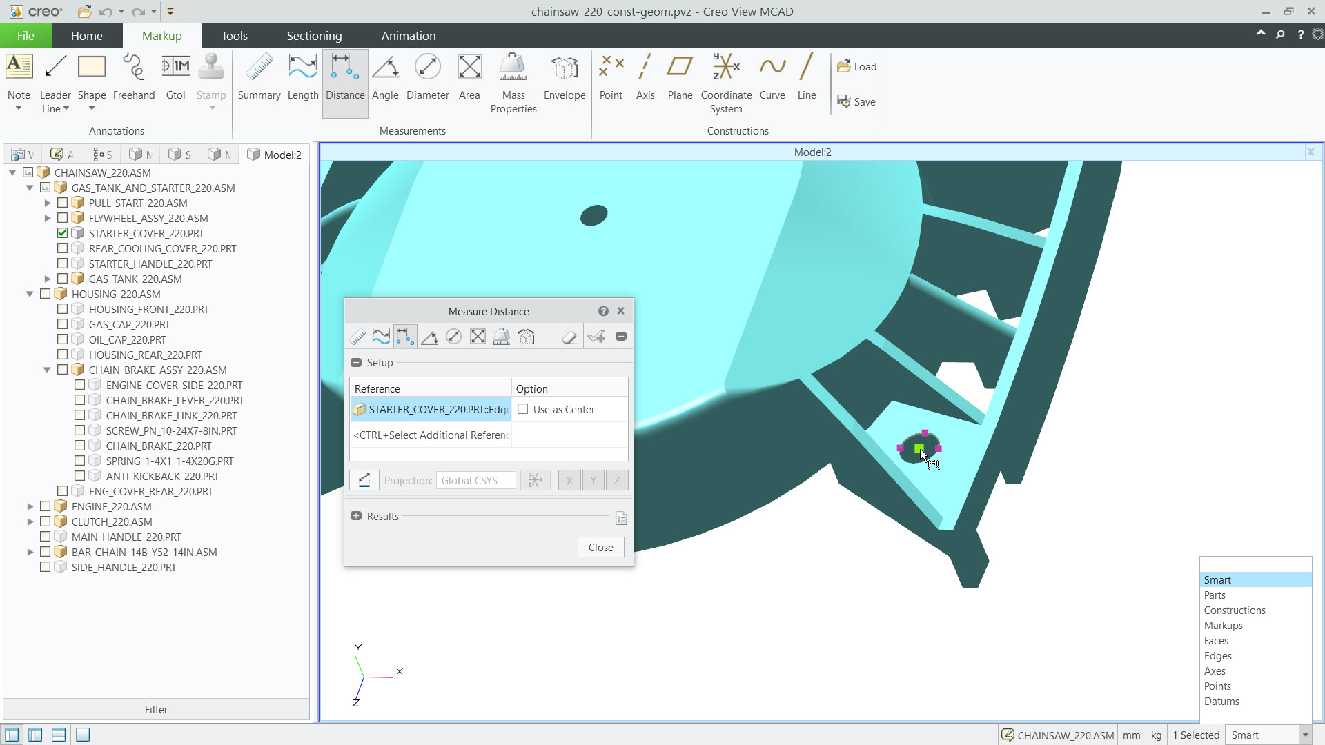The image size is (1325, 745).
Task: Click the help icon in Measure Distance dialog
Action: 603,311
